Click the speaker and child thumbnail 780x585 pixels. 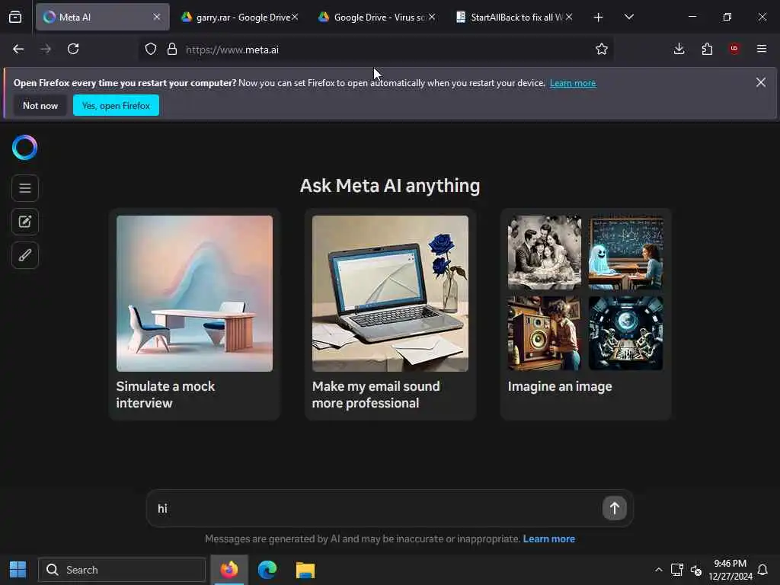coord(545,333)
